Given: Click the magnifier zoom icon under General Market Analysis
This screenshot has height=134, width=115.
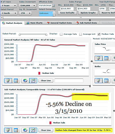Looking at the screenshot, I should (16, 81).
